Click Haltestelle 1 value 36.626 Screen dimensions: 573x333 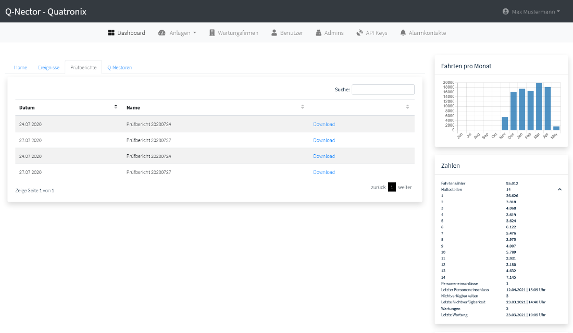coord(512,195)
